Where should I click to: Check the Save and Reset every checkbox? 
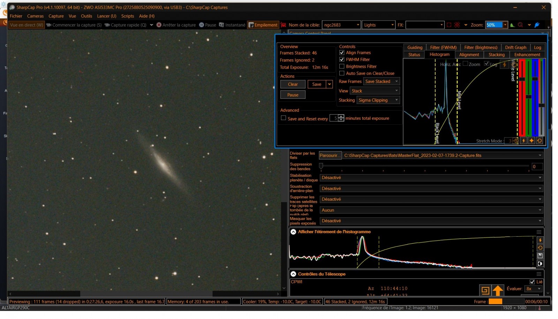coord(284,118)
